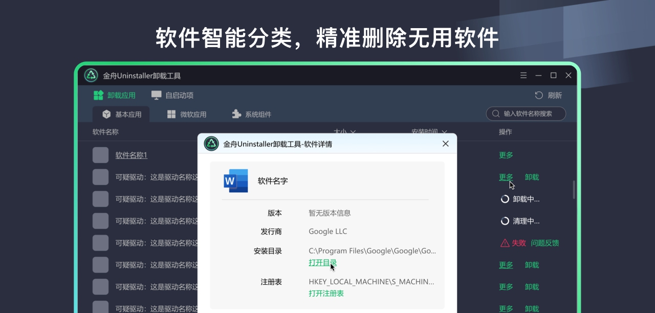Image resolution: width=655 pixels, height=313 pixels.
Task: Click the Word application icon in dialog
Action: [x=236, y=181]
